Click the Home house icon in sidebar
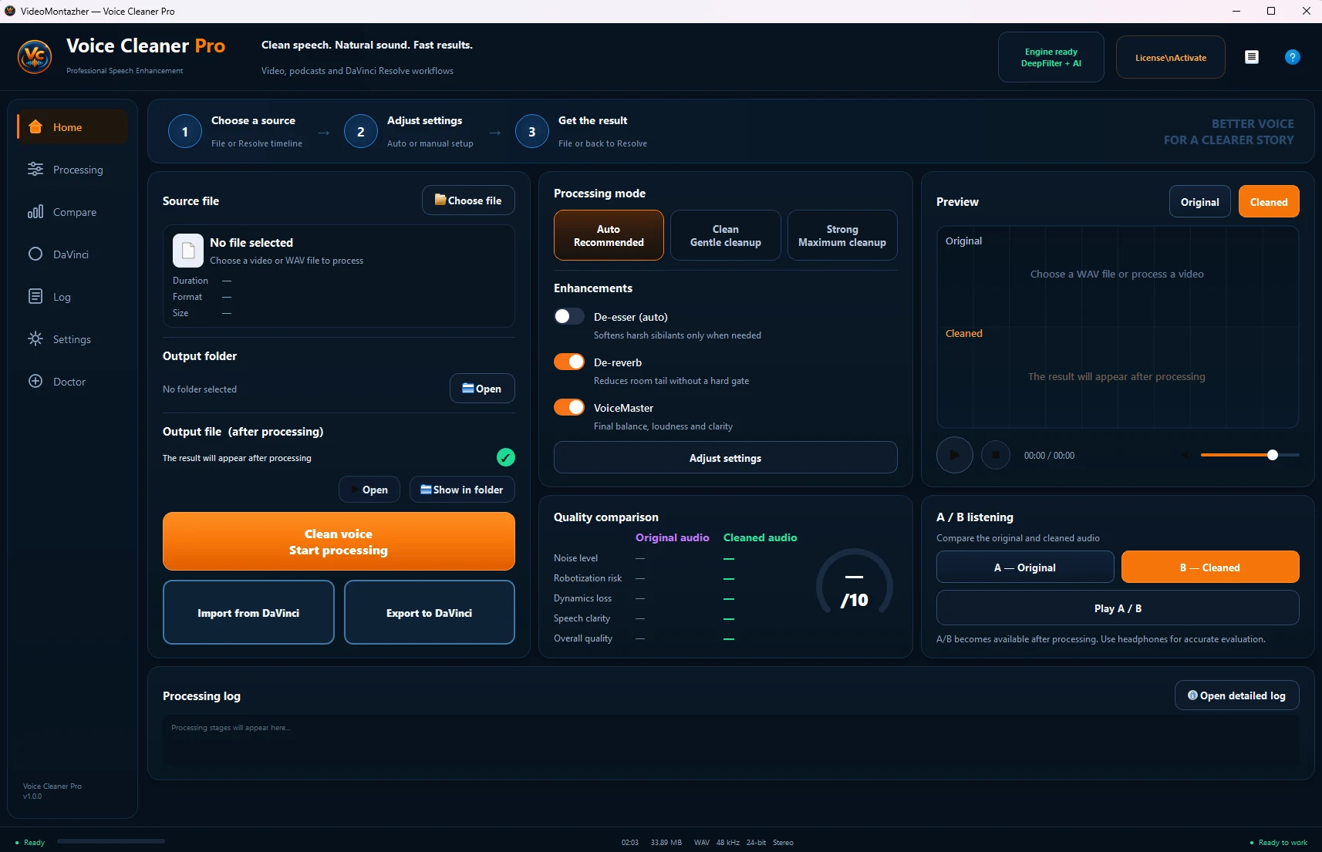The image size is (1322, 852). click(35, 127)
